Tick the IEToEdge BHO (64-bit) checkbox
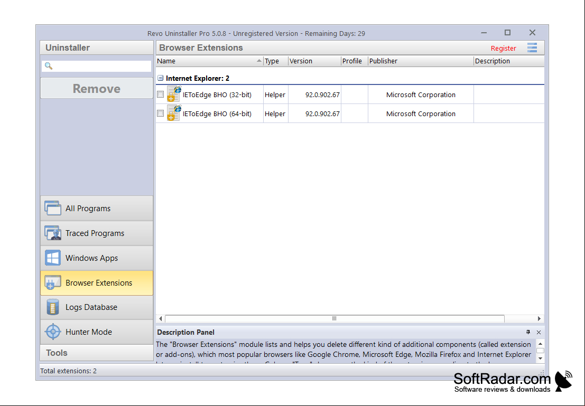Image resolution: width=585 pixels, height=406 pixels. 161,114
